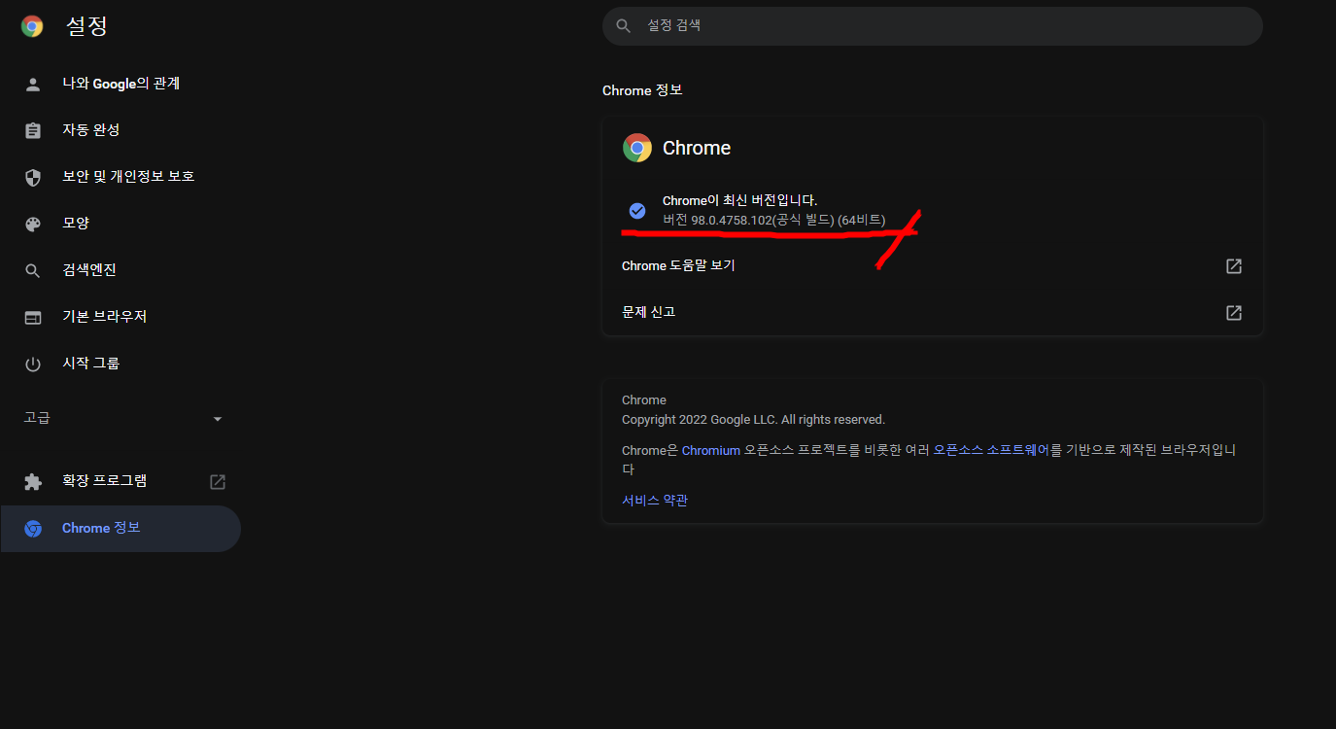Click the search magnifier icon in 설정 검색
The image size is (1336, 729).
tap(624, 25)
